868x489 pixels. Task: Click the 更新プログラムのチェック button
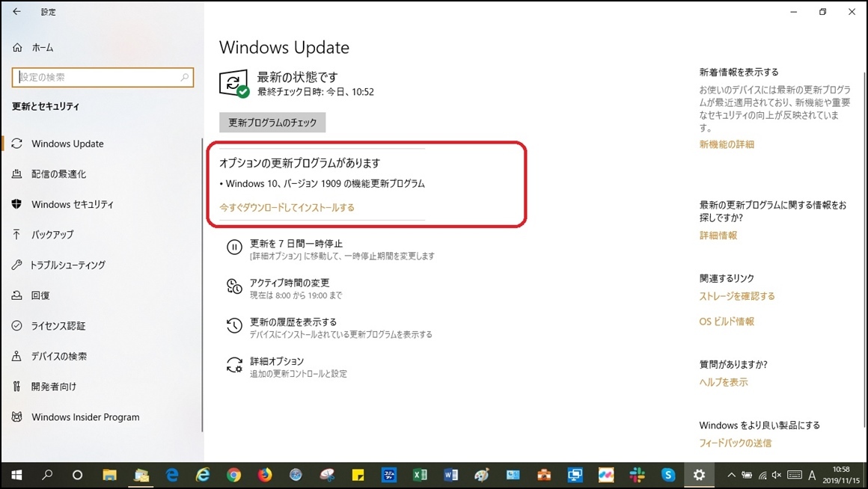272,123
